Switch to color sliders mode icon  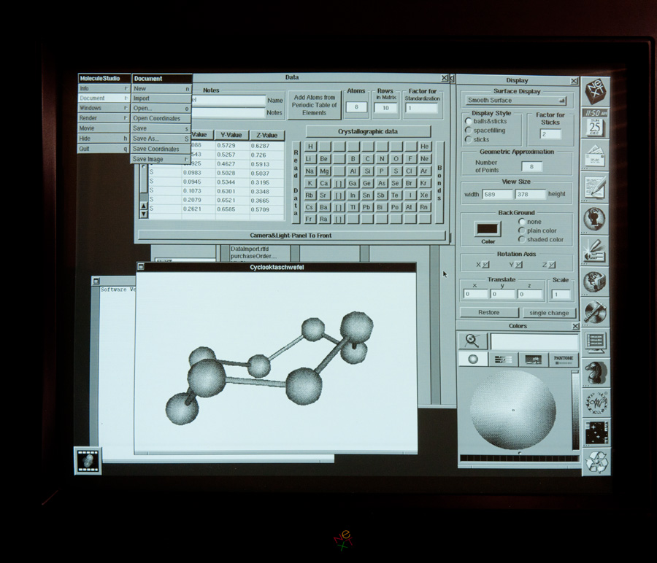(x=503, y=360)
